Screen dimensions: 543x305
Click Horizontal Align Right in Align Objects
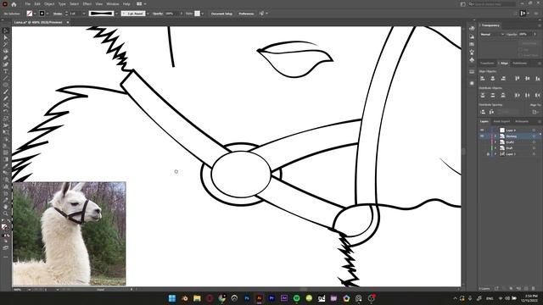click(503, 79)
